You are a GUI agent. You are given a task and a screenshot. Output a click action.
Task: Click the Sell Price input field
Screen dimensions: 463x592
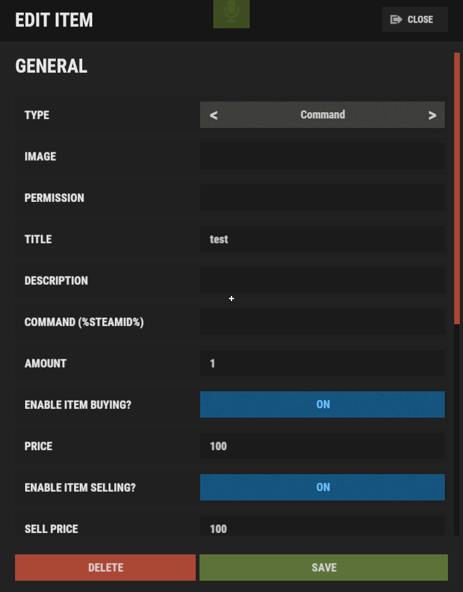coord(322,528)
